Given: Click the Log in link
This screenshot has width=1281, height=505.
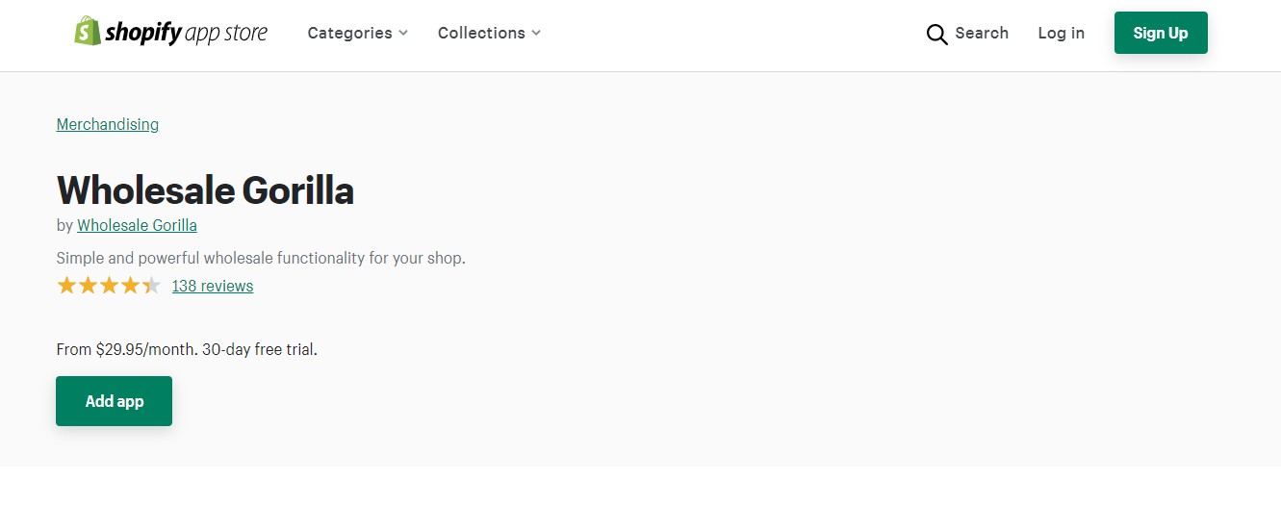Looking at the screenshot, I should pos(1061,33).
